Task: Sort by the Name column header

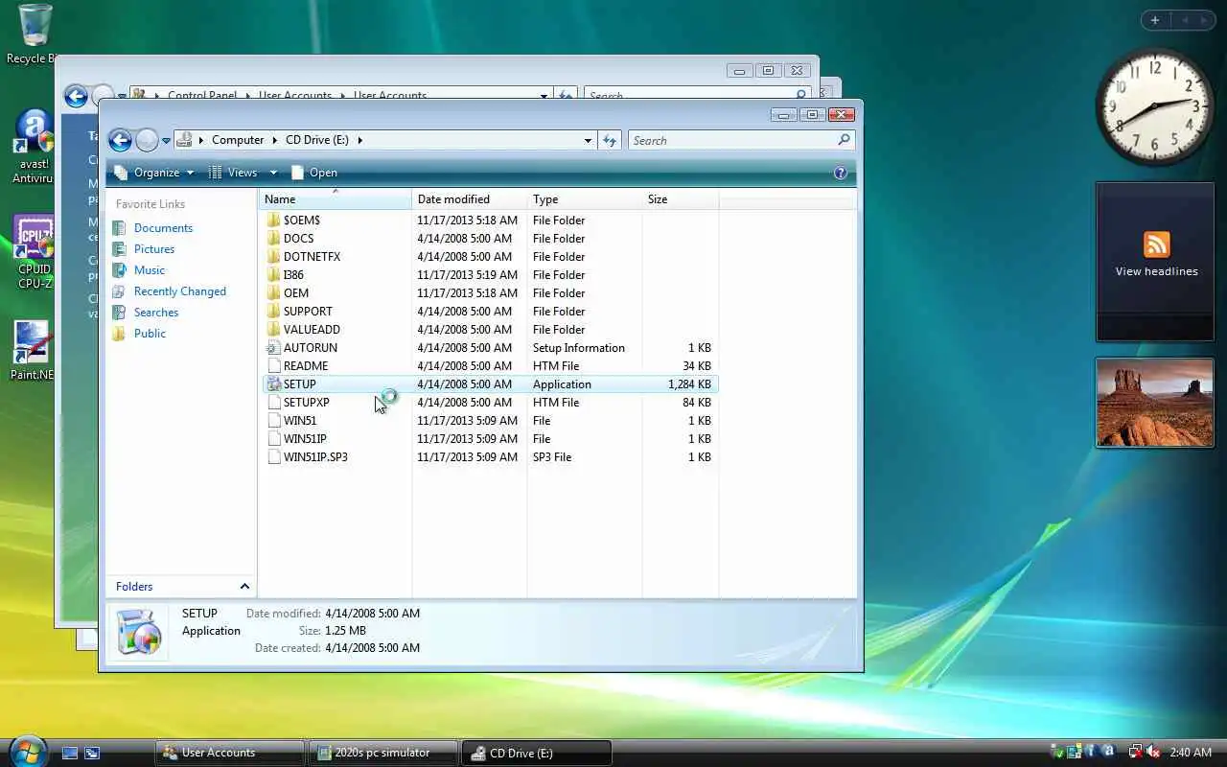Action: pyautogui.click(x=335, y=199)
